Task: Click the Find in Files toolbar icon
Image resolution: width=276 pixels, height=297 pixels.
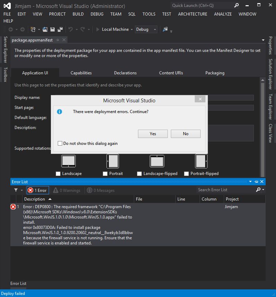Action: (165, 29)
